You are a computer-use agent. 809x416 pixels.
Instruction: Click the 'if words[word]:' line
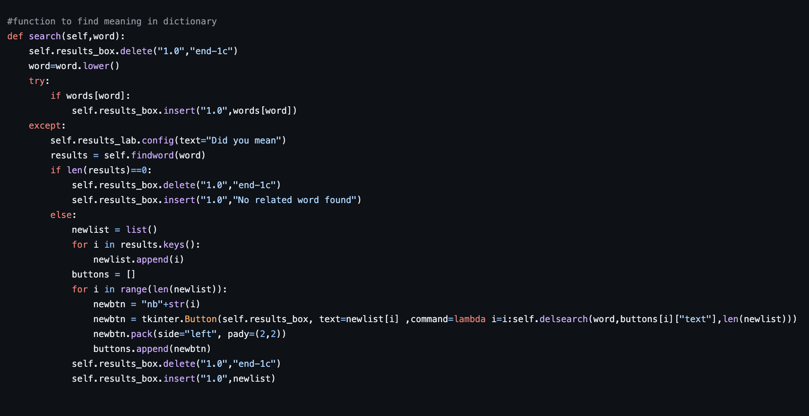pyautogui.click(x=90, y=96)
